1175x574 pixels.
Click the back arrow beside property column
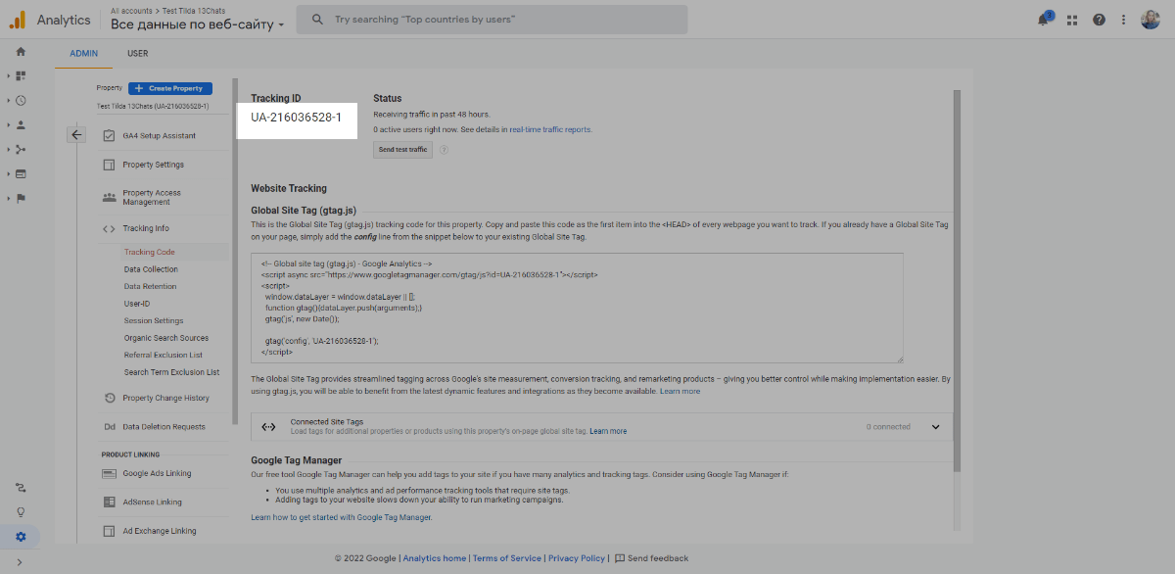pyautogui.click(x=76, y=135)
